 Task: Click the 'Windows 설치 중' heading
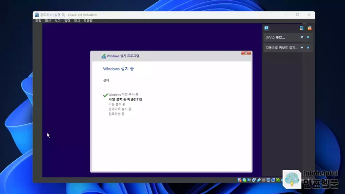coord(118,69)
